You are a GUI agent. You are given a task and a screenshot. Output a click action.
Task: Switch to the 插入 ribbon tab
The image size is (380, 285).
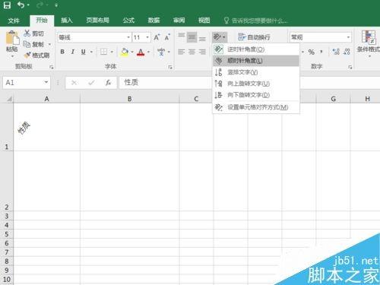[67, 21]
